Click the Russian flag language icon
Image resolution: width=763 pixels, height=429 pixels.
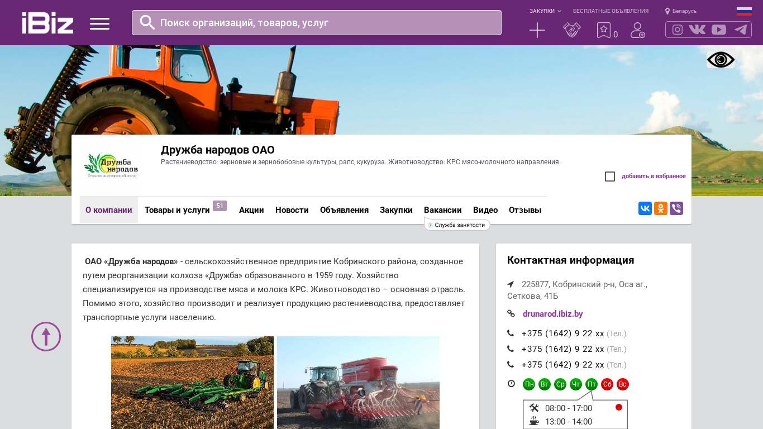(744, 11)
